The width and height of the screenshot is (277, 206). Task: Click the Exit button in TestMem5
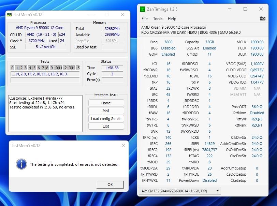tap(106, 126)
